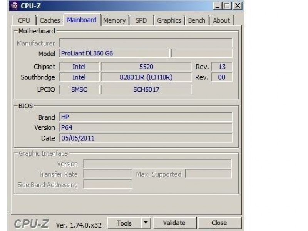The width and height of the screenshot is (308, 231).
Task: View the About tab
Action: pos(221,20)
